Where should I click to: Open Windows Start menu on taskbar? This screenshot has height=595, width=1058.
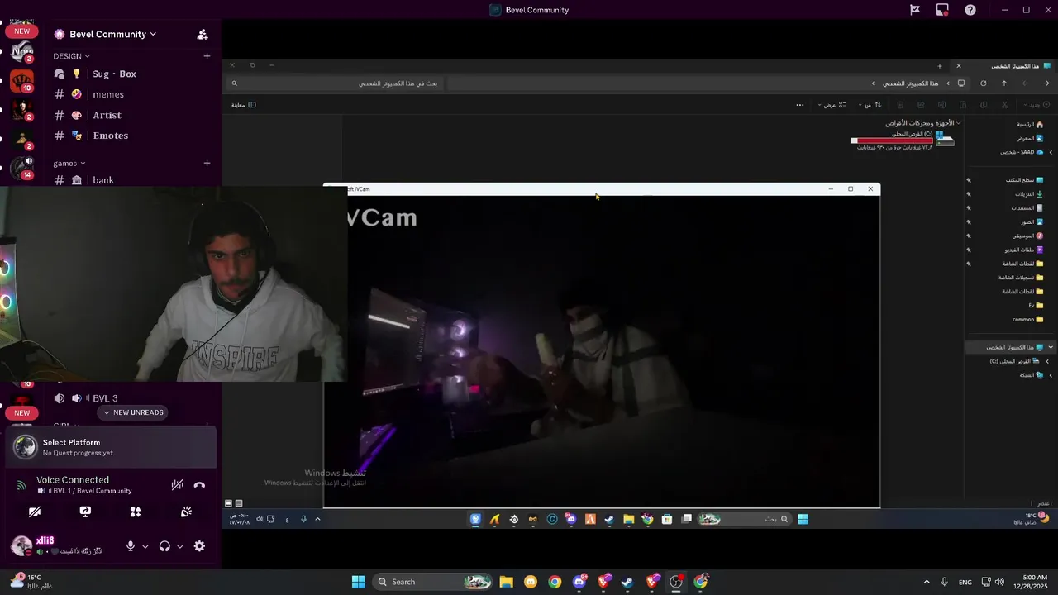coord(358,582)
